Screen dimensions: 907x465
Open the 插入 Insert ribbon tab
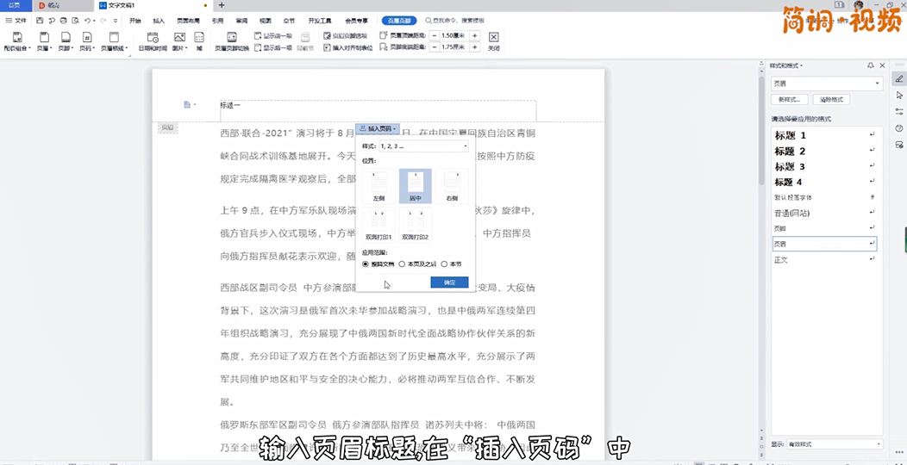[159, 20]
